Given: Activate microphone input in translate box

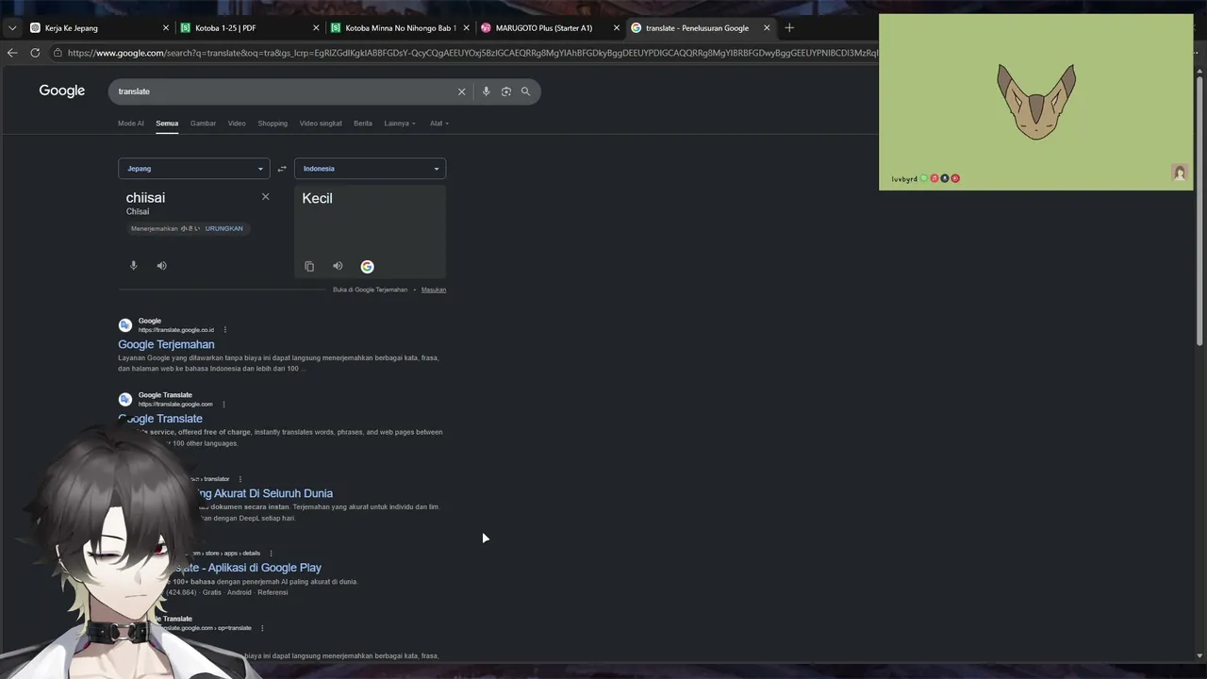Looking at the screenshot, I should tap(133, 266).
